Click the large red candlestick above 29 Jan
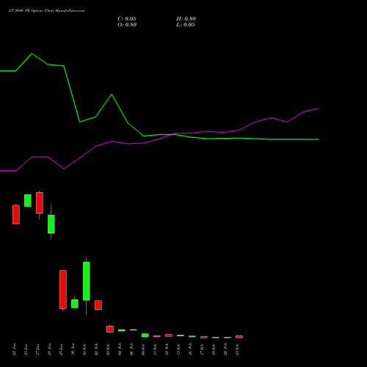Image resolution: width=367 pixels, height=367 pixels. tap(63, 289)
